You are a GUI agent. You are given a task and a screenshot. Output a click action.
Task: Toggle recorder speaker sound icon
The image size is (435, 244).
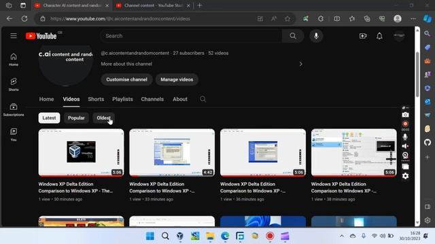pos(405,146)
